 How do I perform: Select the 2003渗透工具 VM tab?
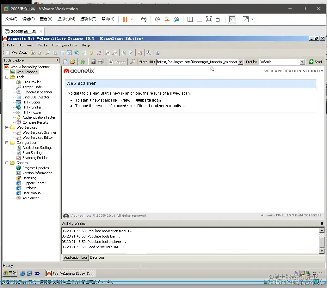(23, 32)
